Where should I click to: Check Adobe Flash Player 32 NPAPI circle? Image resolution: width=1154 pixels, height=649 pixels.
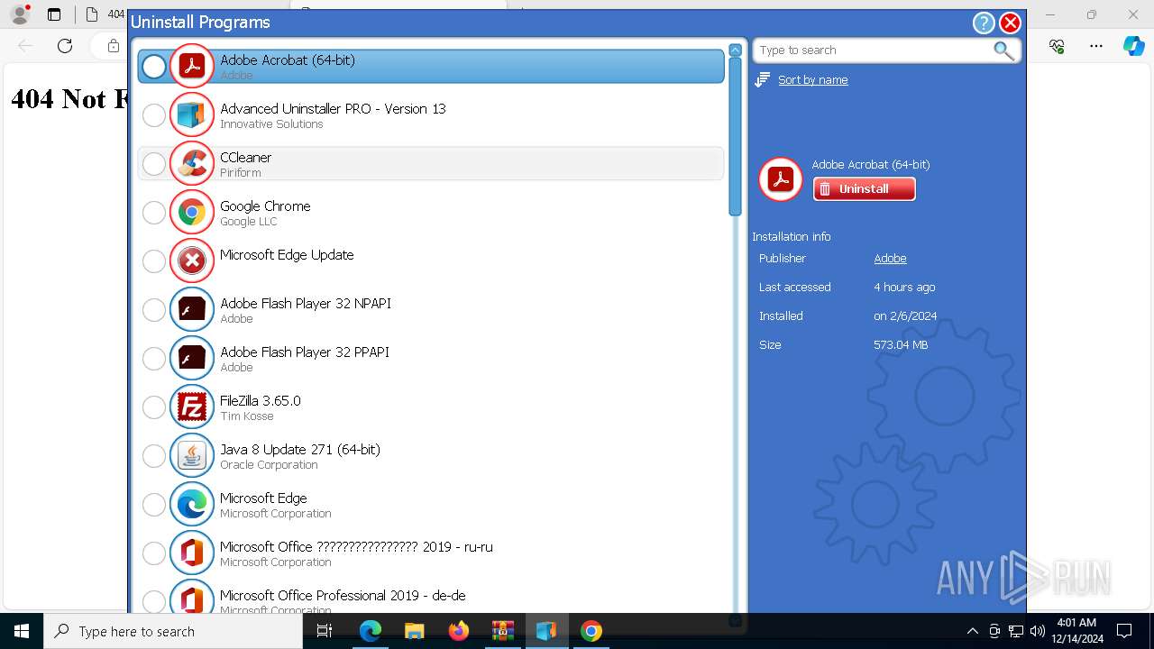point(154,309)
